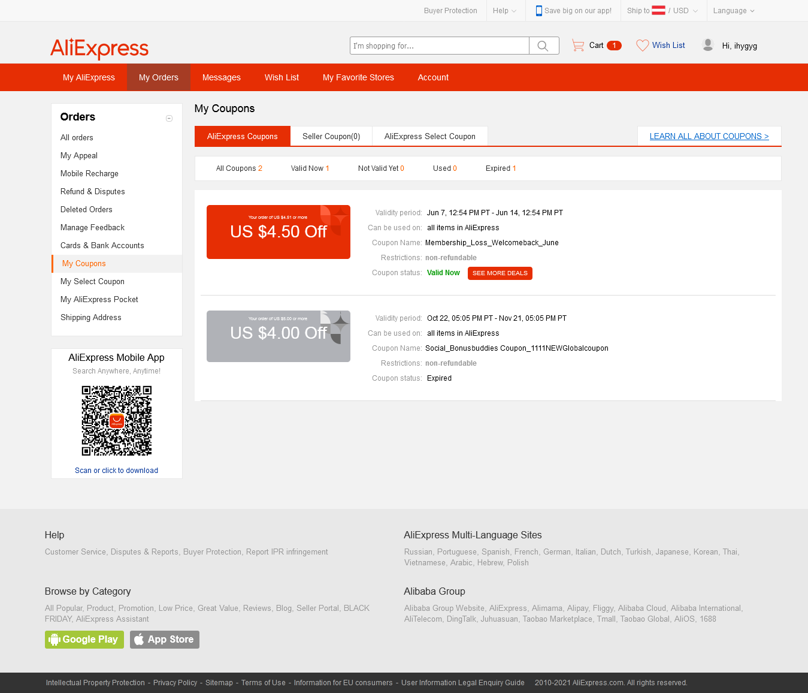This screenshot has height=693, width=808.
Task: Click the US $4.50 Off coupon card
Action: click(279, 232)
